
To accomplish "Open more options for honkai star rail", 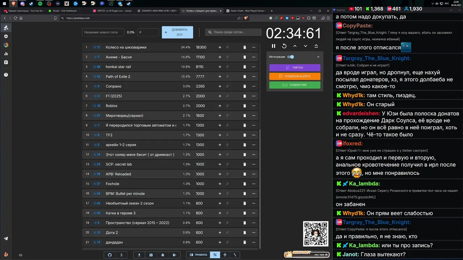I will [x=254, y=67].
